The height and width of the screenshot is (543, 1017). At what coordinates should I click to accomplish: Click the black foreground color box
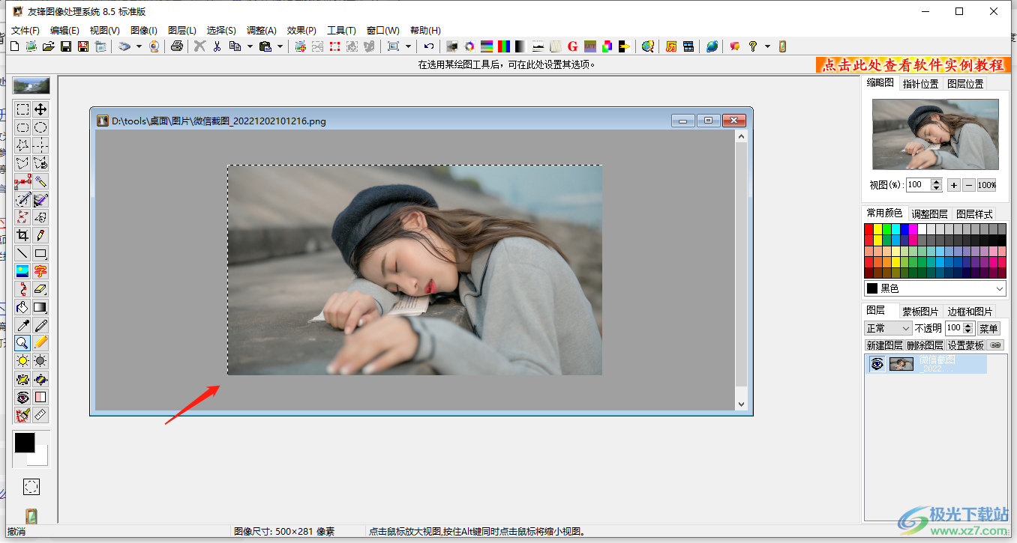point(25,443)
